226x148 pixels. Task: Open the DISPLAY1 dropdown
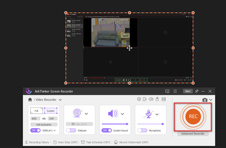pos(55,130)
